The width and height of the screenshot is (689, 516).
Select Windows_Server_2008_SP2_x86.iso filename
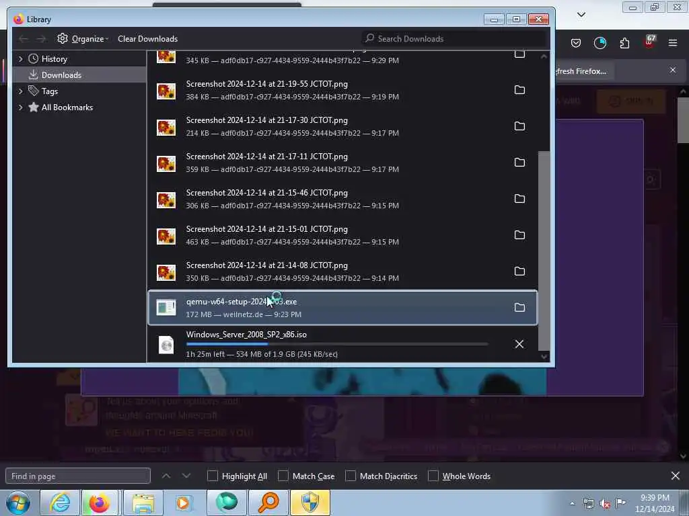(246, 335)
